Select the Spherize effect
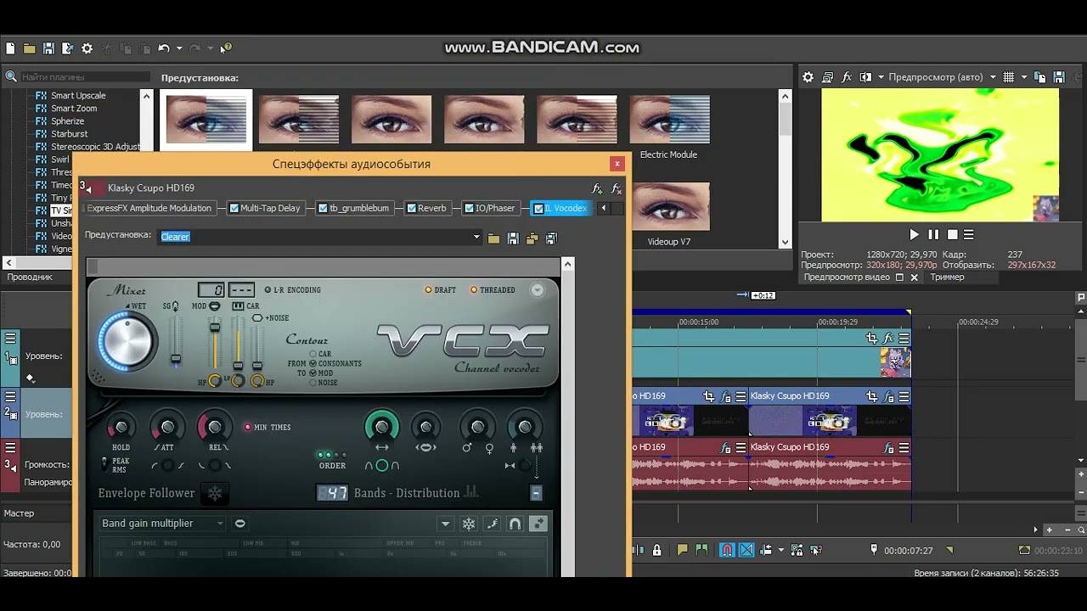Screen dimensions: 1087x611 click(67, 121)
